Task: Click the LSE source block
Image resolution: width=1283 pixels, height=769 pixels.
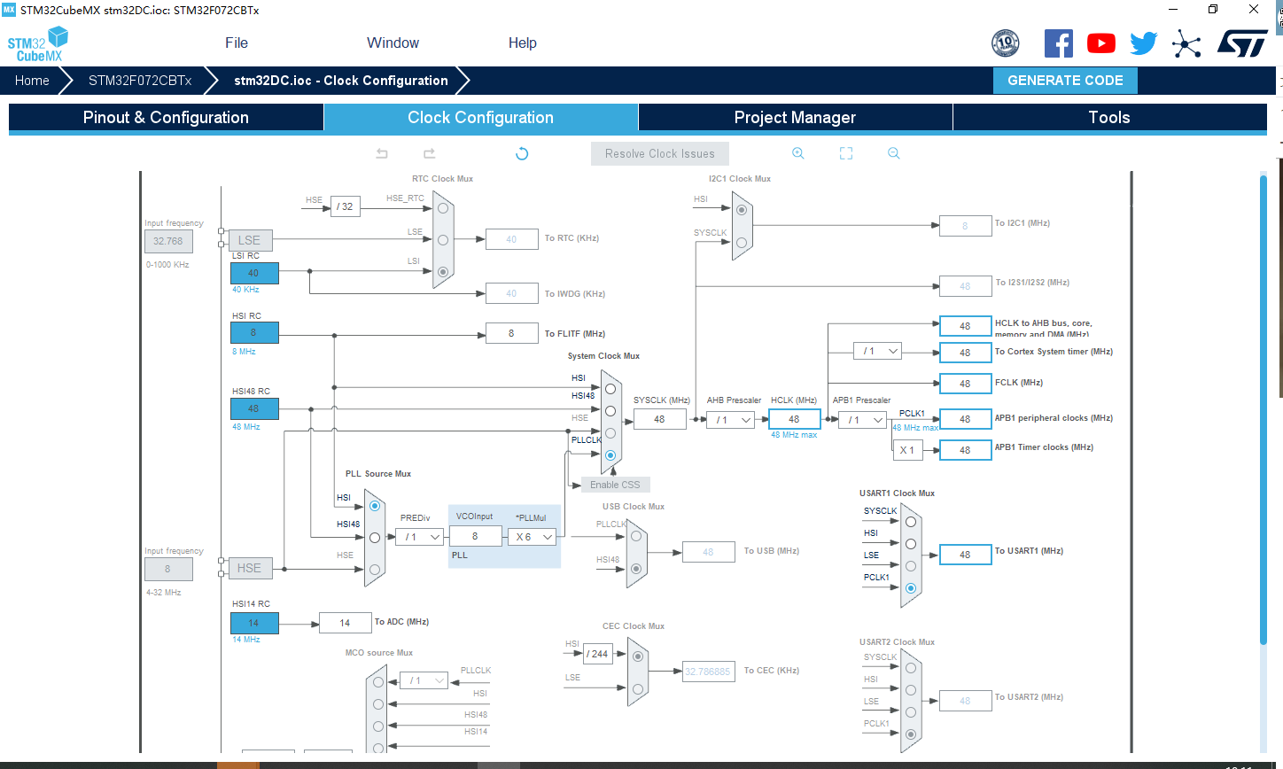Action: 249,240
